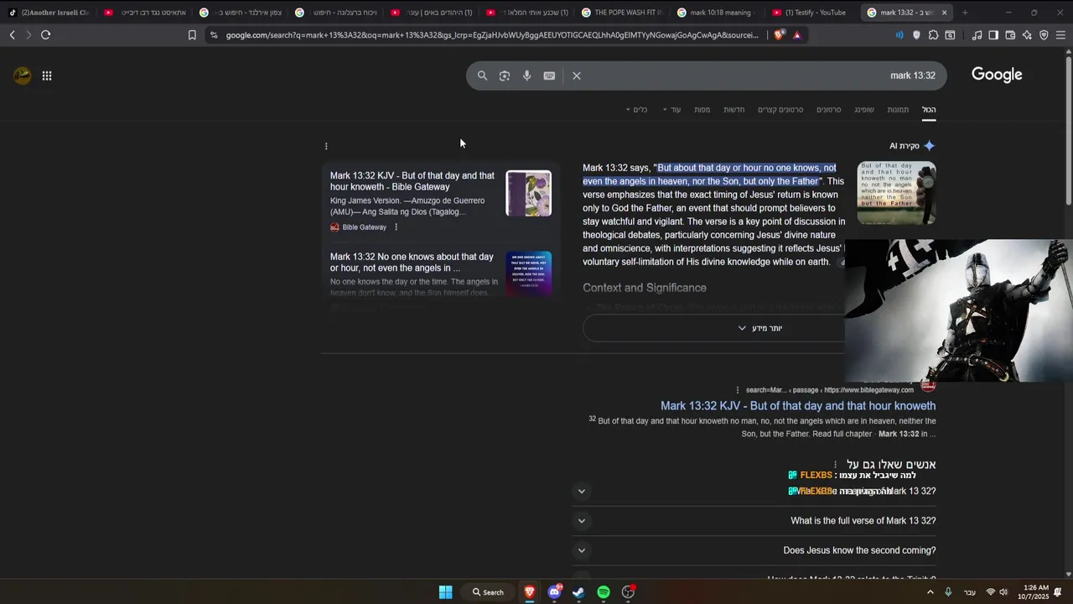The width and height of the screenshot is (1073, 604).
Task: Click the taskbar clock showing 1:26 AM
Action: point(1034,592)
